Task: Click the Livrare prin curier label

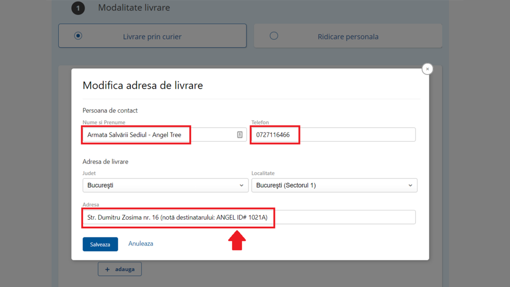Action: click(x=152, y=36)
